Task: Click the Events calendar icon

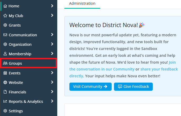Action: click(5, 73)
